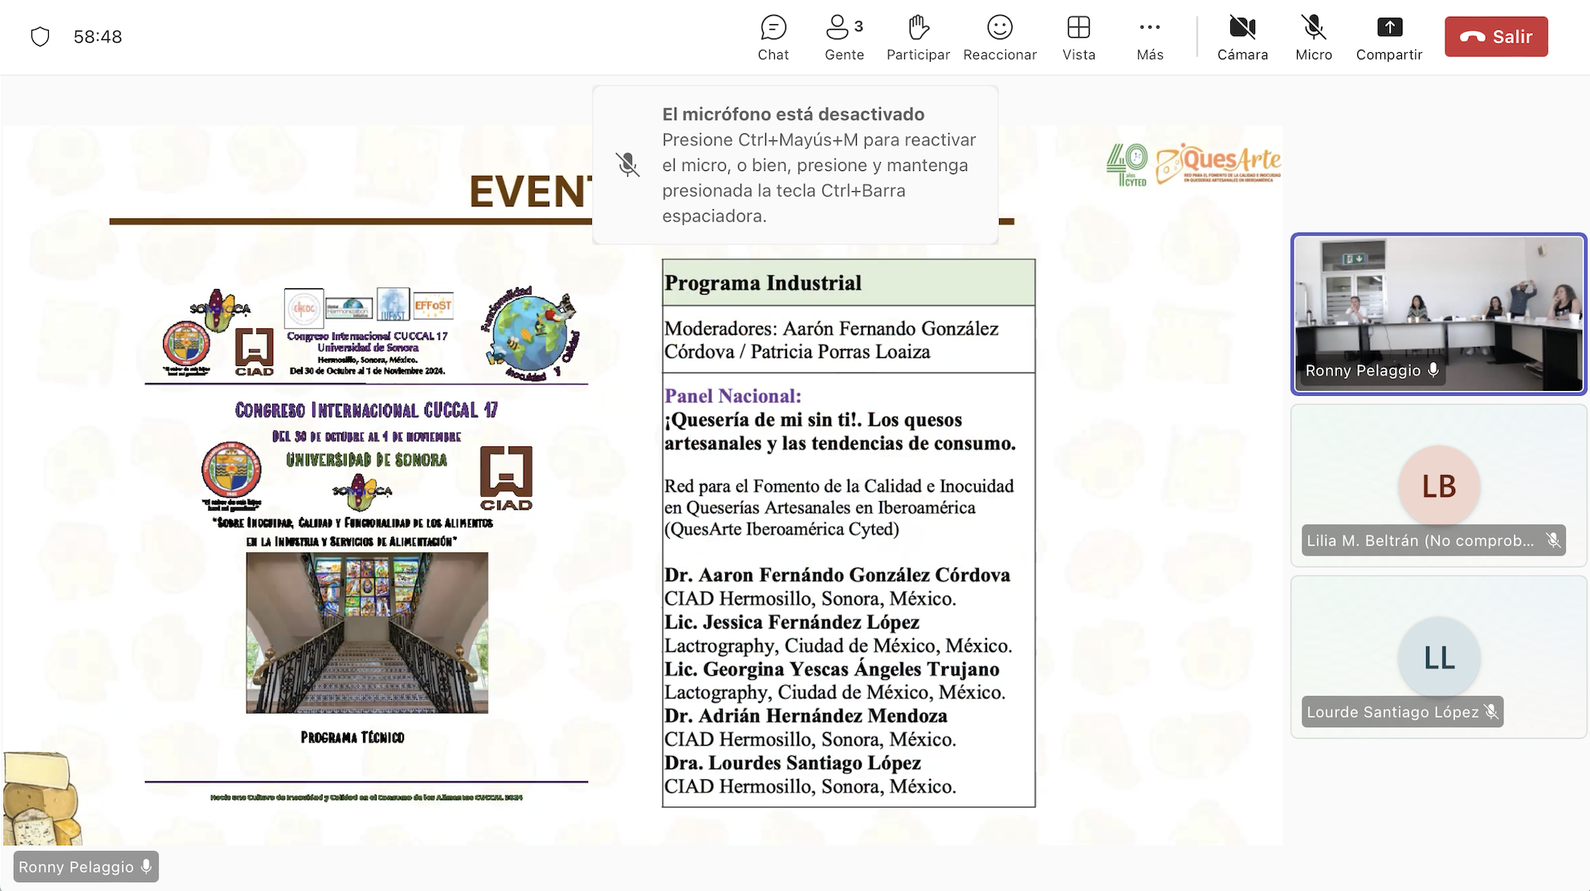This screenshot has height=891, width=1590.
Task: Click the muted mic icon in meeting notification
Action: pos(629,165)
